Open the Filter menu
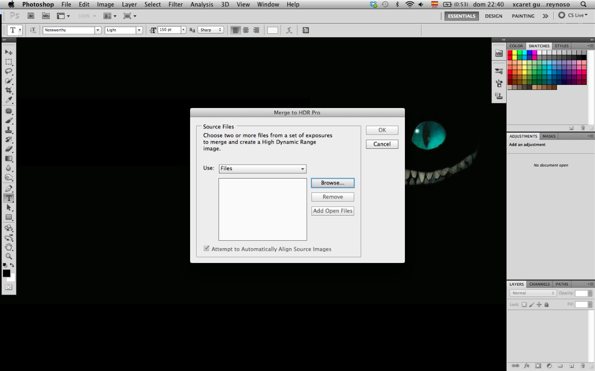Image resolution: width=595 pixels, height=371 pixels. coord(176,5)
